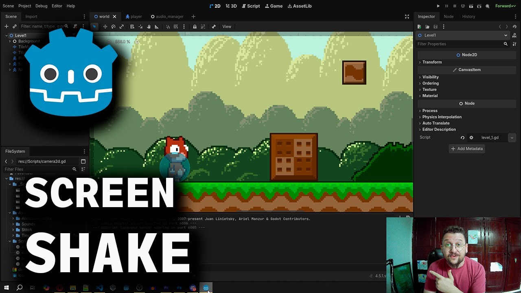
Task: Run a specific scene
Action: (x=479, y=6)
